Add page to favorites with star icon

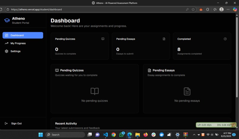pyautogui.click(x=193, y=9)
